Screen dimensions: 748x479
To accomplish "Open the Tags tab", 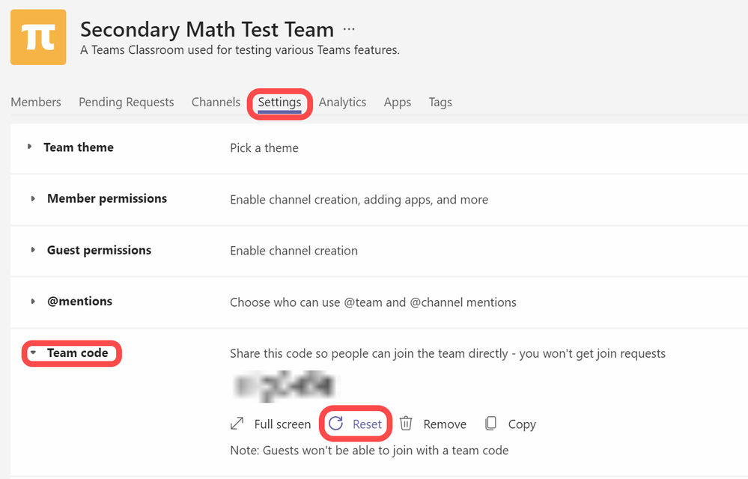I will pos(440,102).
